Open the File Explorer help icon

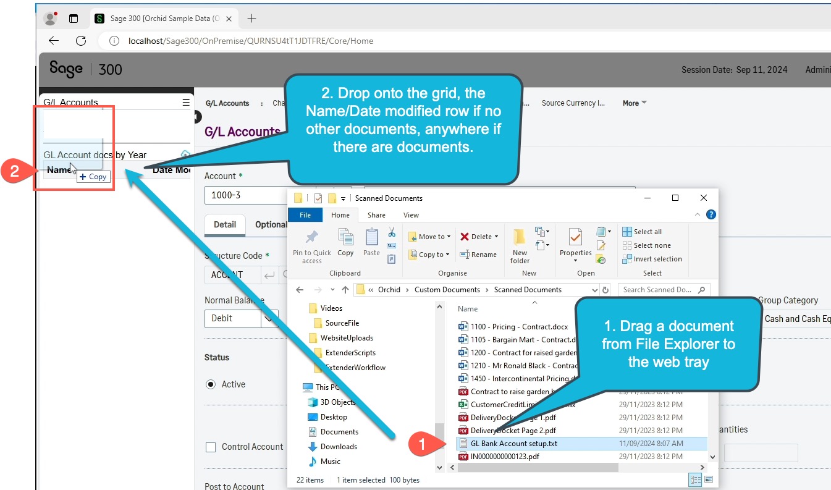[x=711, y=215]
